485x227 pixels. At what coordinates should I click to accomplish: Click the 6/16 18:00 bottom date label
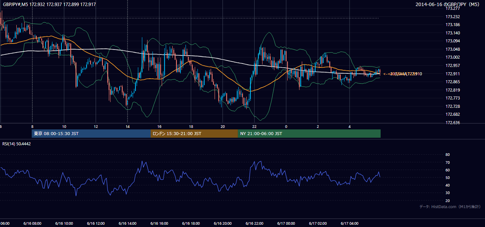point(191,224)
